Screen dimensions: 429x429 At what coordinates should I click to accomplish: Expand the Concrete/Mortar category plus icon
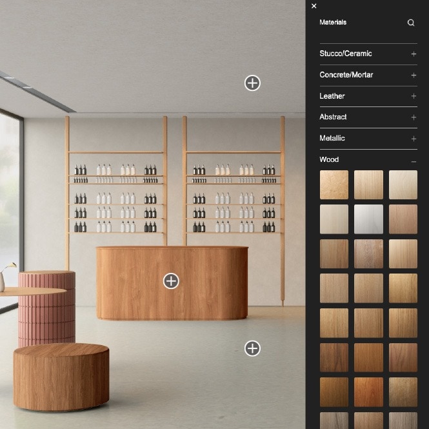[414, 75]
